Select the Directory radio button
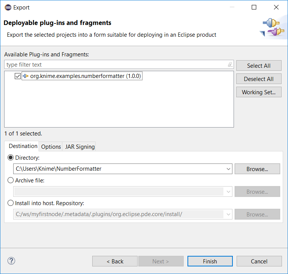 point(11,158)
